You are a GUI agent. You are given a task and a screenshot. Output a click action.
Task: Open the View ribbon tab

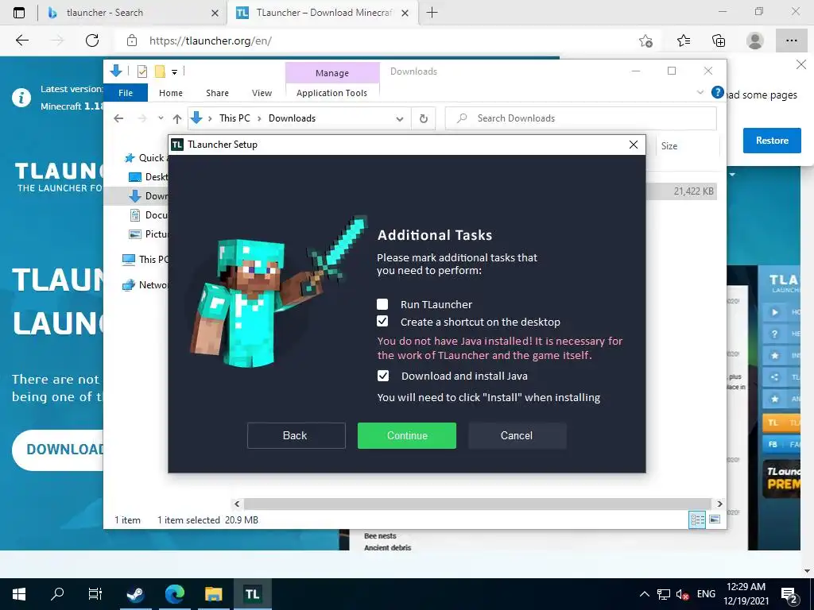[262, 93]
